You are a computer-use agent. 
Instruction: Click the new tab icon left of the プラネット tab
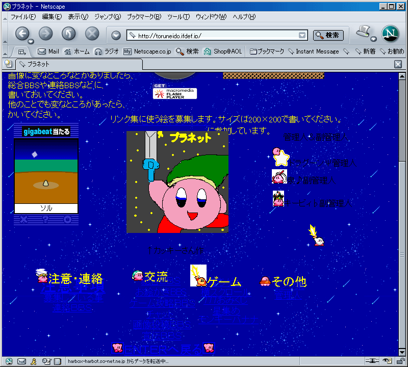click(8, 64)
